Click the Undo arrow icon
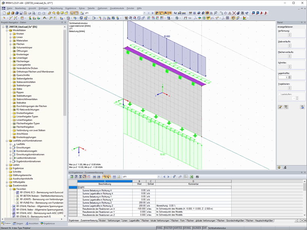This screenshot has height=230, width=307. [x=39, y=13]
